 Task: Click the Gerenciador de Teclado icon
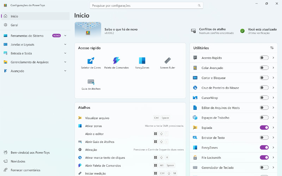tap(195, 168)
